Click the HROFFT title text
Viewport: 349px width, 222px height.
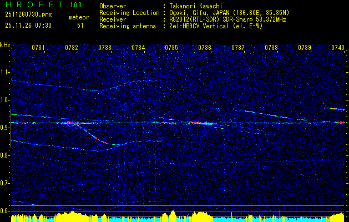tap(34, 4)
